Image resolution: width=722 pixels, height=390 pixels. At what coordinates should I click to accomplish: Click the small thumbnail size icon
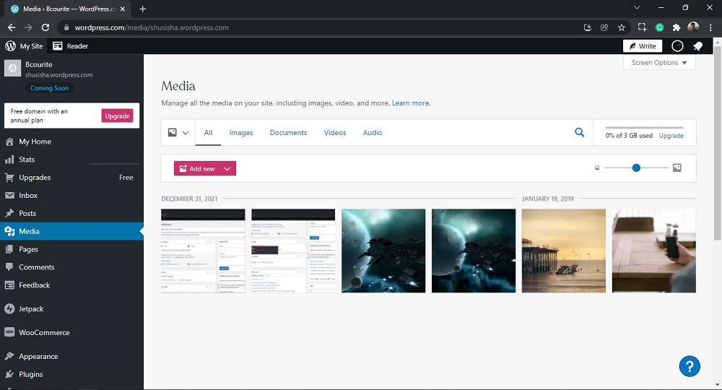[597, 168]
